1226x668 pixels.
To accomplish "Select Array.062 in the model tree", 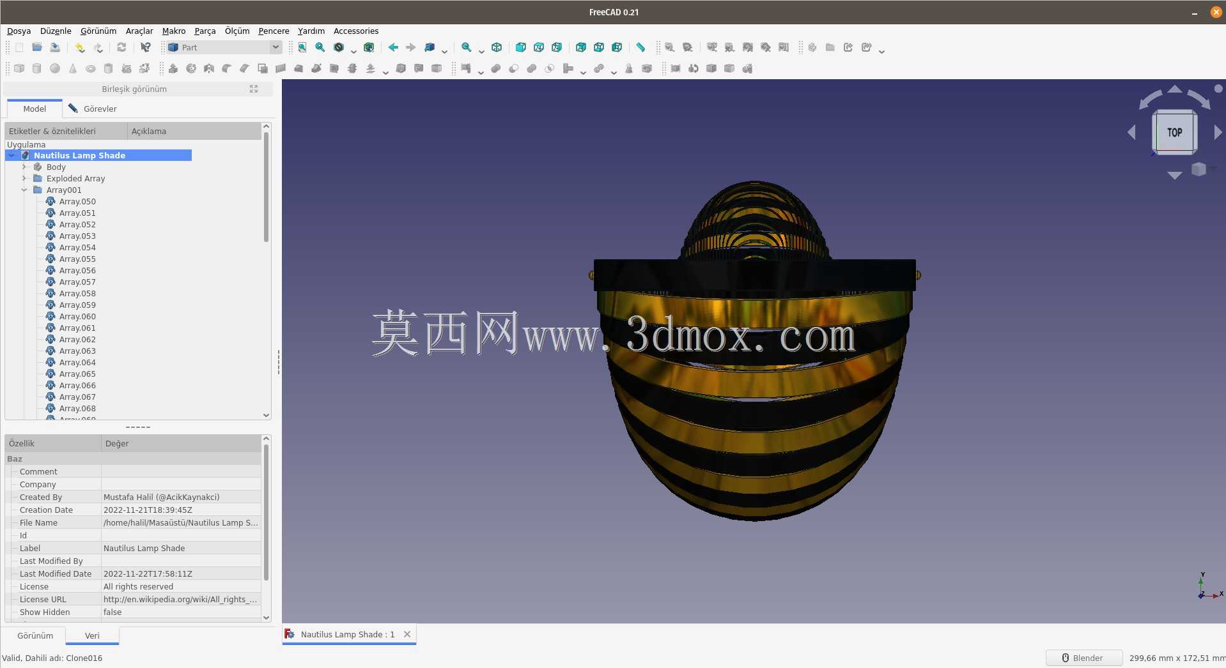I will (77, 339).
